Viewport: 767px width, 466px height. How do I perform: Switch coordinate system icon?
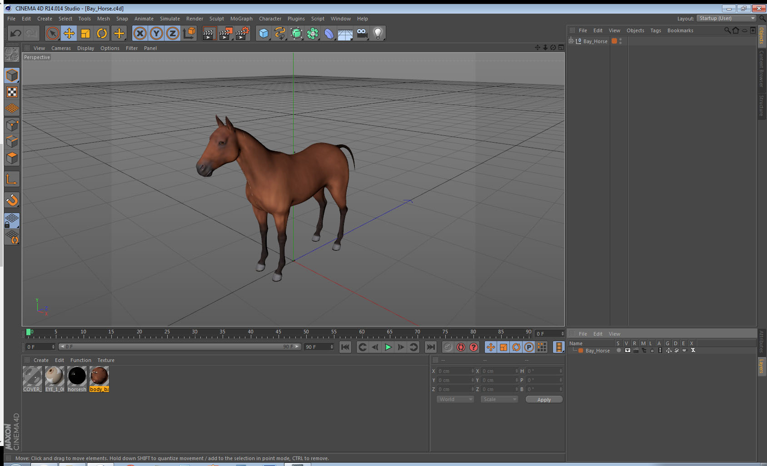[189, 33]
